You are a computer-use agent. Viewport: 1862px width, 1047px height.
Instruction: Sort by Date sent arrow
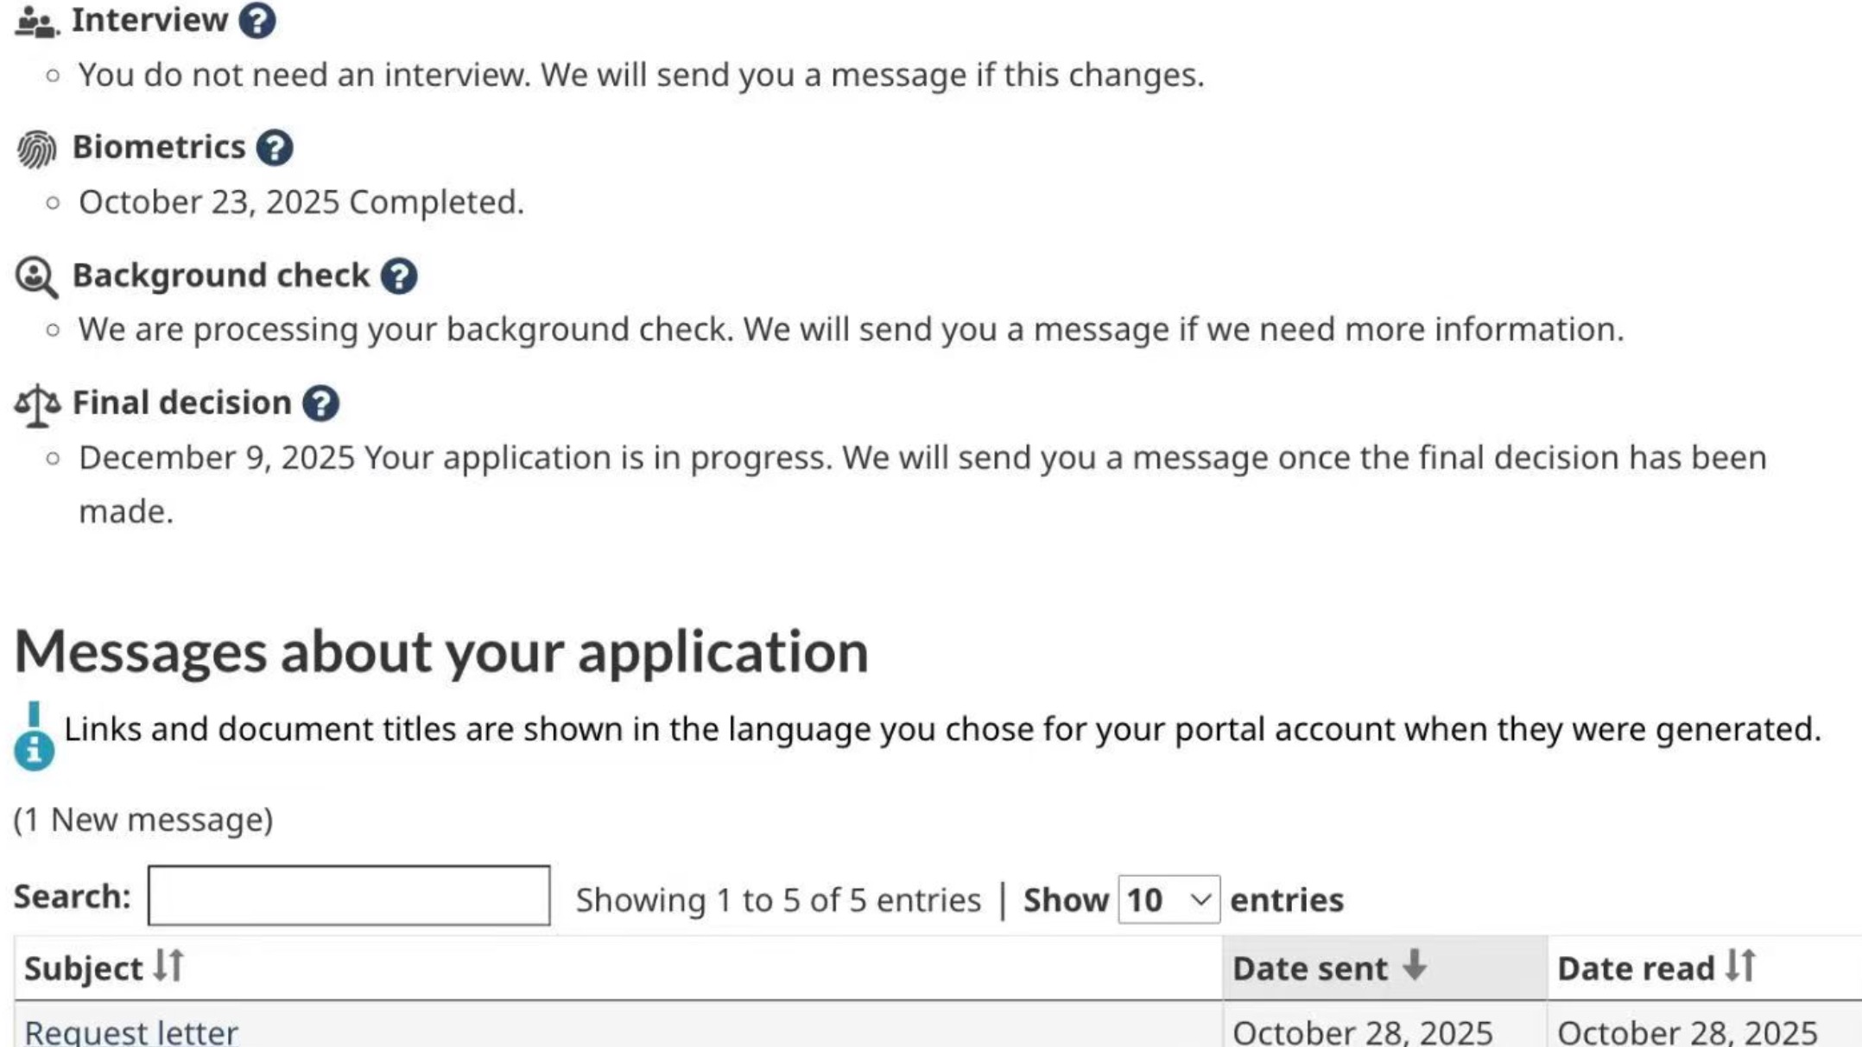[x=1414, y=966]
